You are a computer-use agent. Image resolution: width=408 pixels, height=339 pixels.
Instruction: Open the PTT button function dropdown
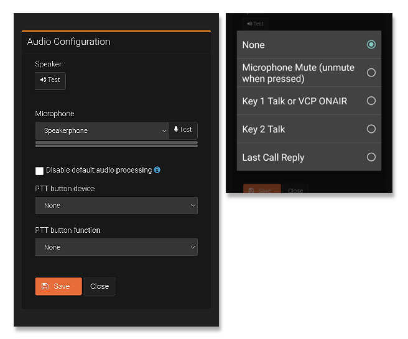[116, 247]
